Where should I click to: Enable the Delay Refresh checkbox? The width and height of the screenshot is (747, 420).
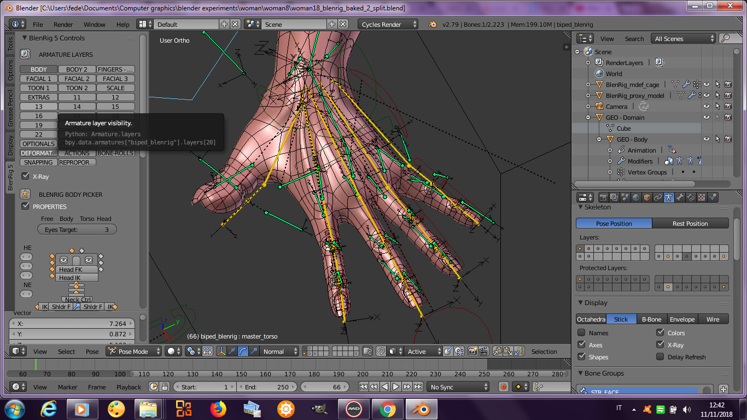(x=661, y=357)
